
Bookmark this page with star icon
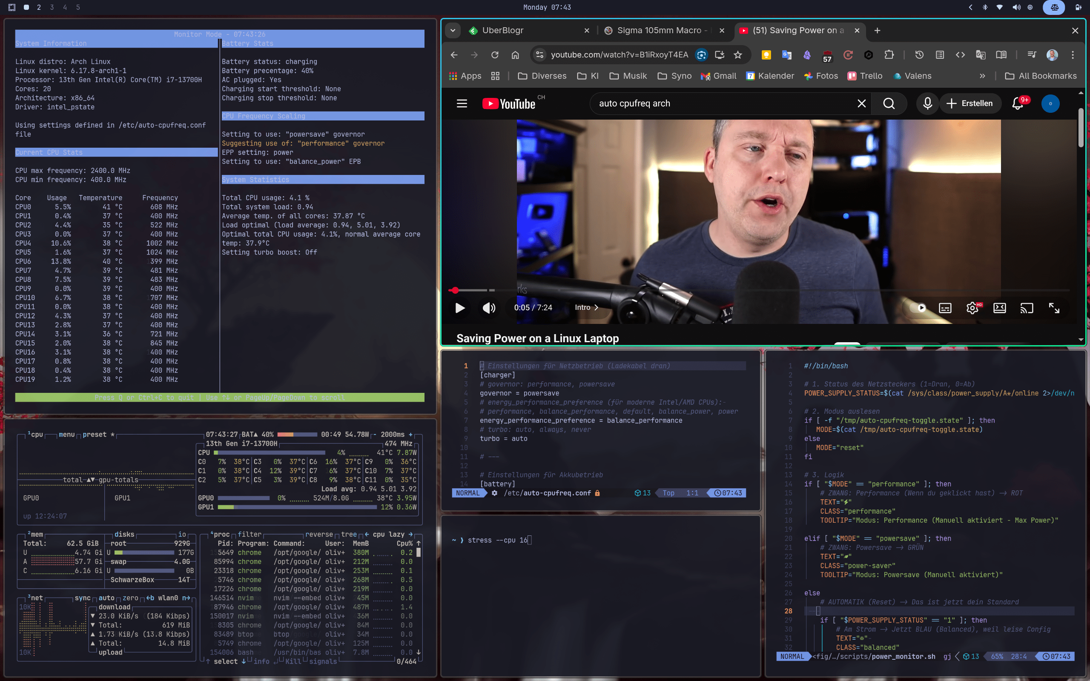point(738,55)
